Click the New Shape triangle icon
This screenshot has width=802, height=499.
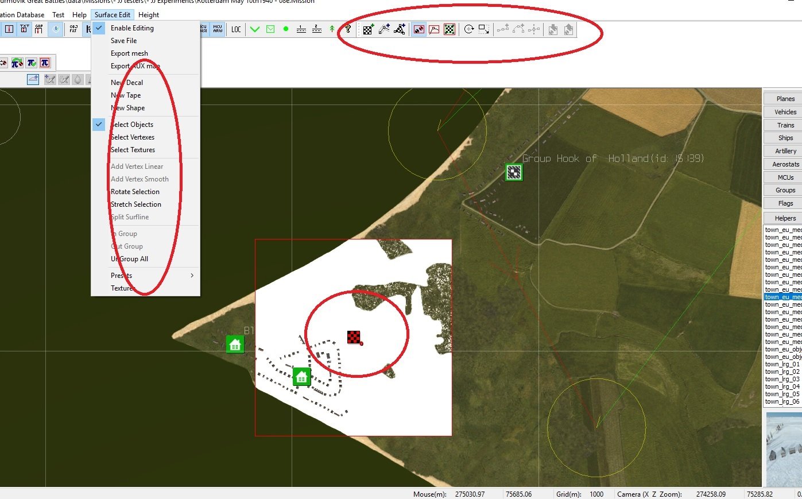[x=400, y=29]
